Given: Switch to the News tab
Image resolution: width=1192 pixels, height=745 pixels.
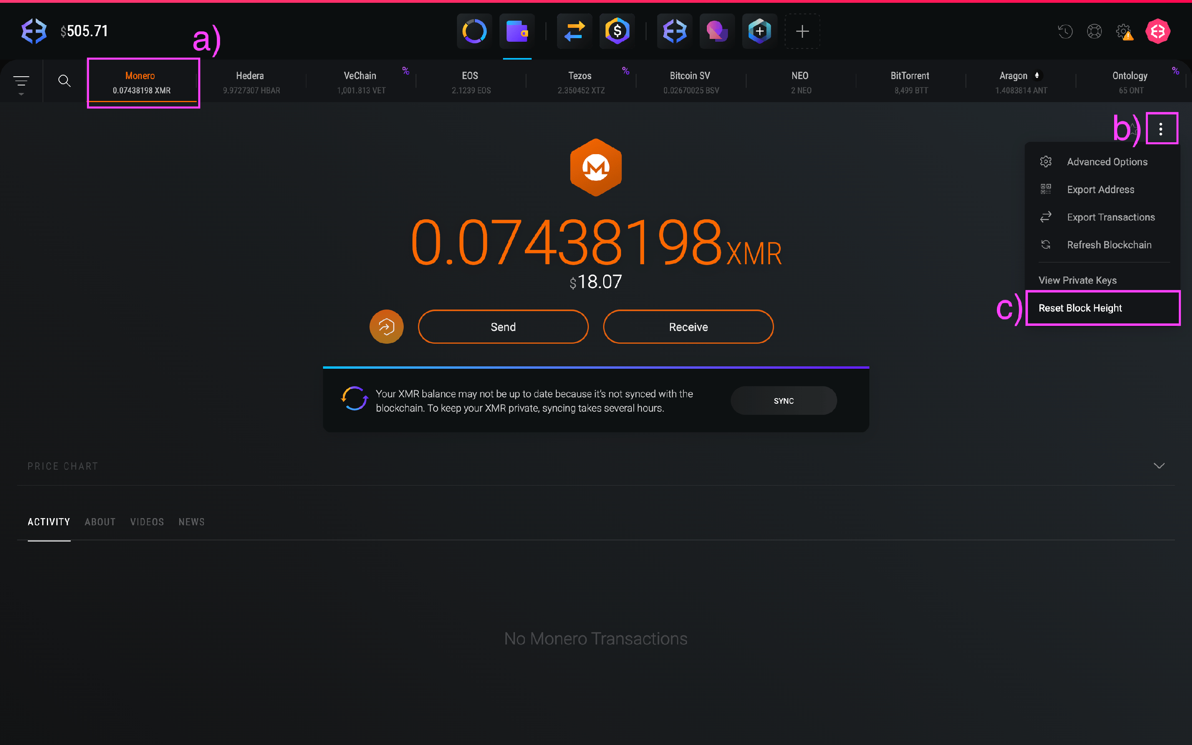Looking at the screenshot, I should [x=192, y=522].
